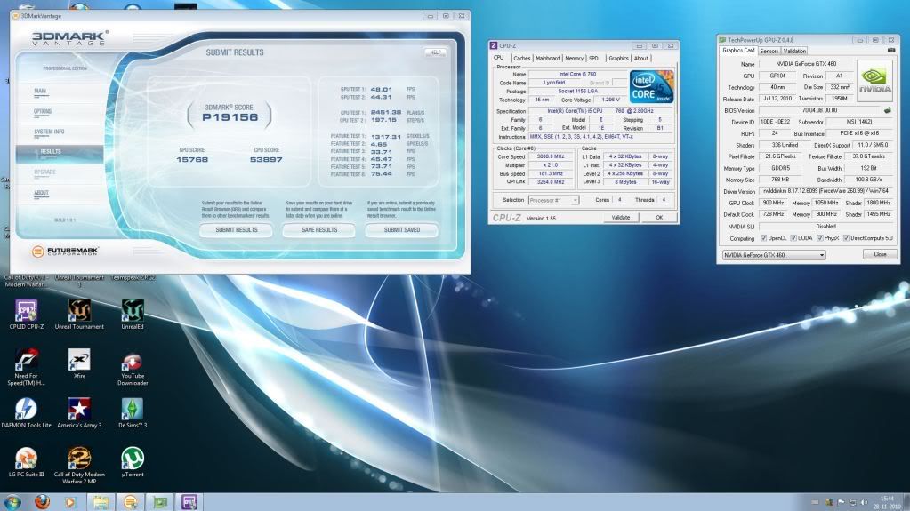Open OPTIONS section in 3DMark Vantage sidebar
This screenshot has height=511, width=910.
tap(43, 111)
